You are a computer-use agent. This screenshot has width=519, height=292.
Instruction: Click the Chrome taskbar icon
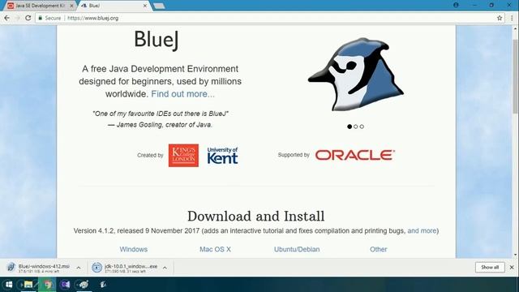pyautogui.click(x=48, y=285)
